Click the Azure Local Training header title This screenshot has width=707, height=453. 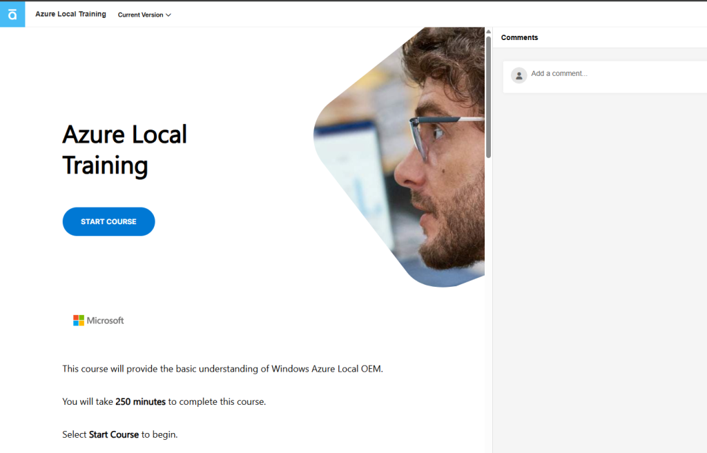coord(71,14)
